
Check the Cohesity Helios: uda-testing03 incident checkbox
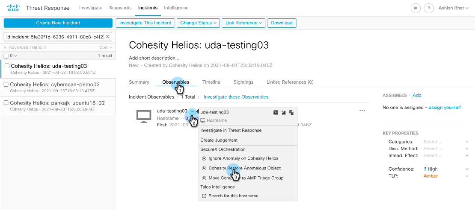pos(7,66)
